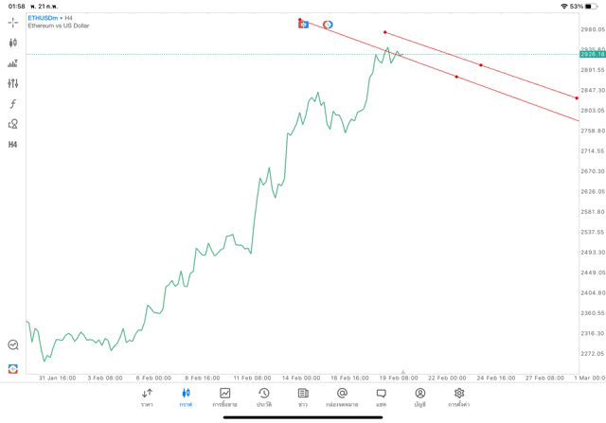Open the chart analysis magnifier icon
The image size is (606, 423).
click(x=13, y=345)
